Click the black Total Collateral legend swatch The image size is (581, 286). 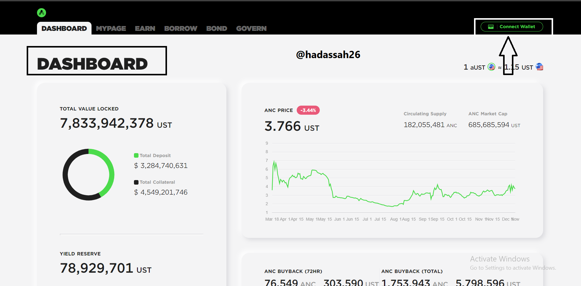click(136, 182)
